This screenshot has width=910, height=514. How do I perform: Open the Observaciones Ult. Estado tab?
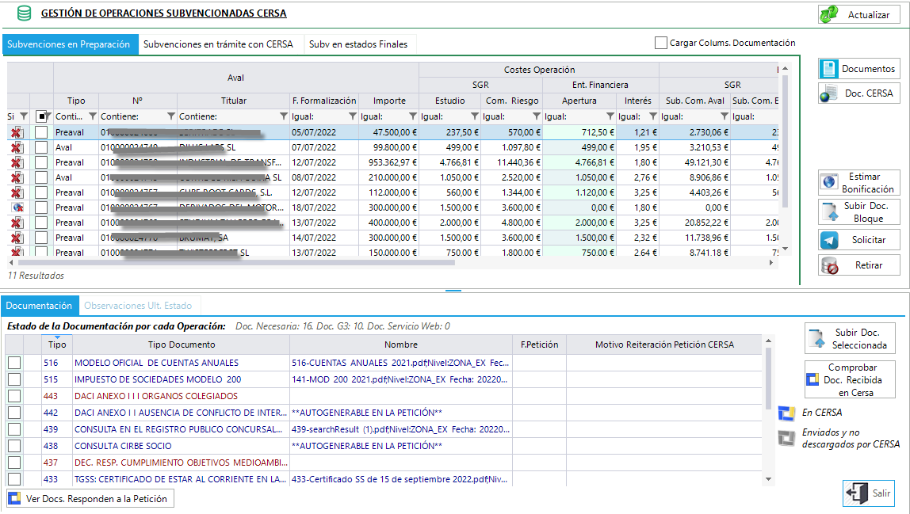(138, 306)
